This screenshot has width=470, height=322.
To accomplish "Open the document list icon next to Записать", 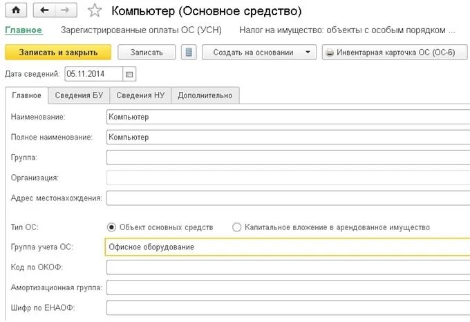I will point(189,53).
